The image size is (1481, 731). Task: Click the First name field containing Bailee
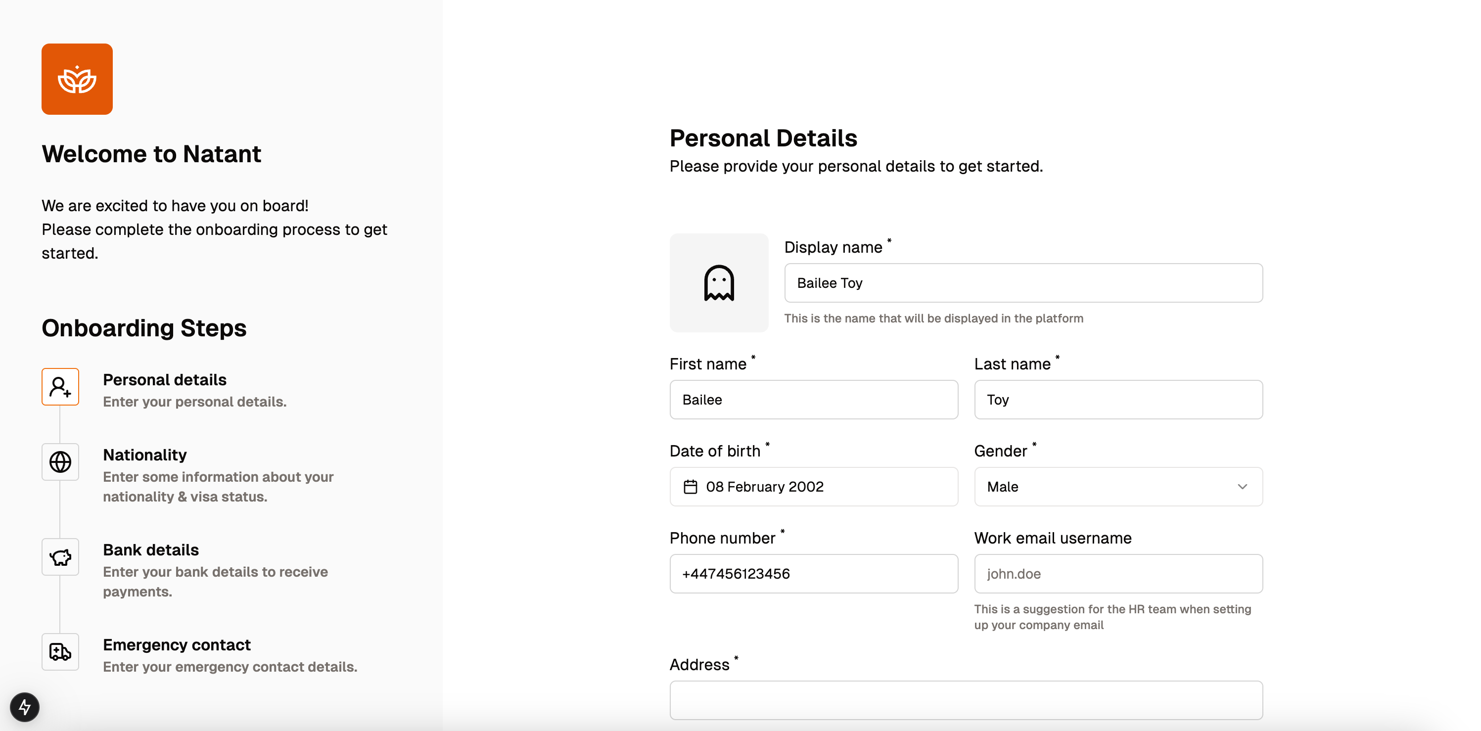[x=814, y=400]
